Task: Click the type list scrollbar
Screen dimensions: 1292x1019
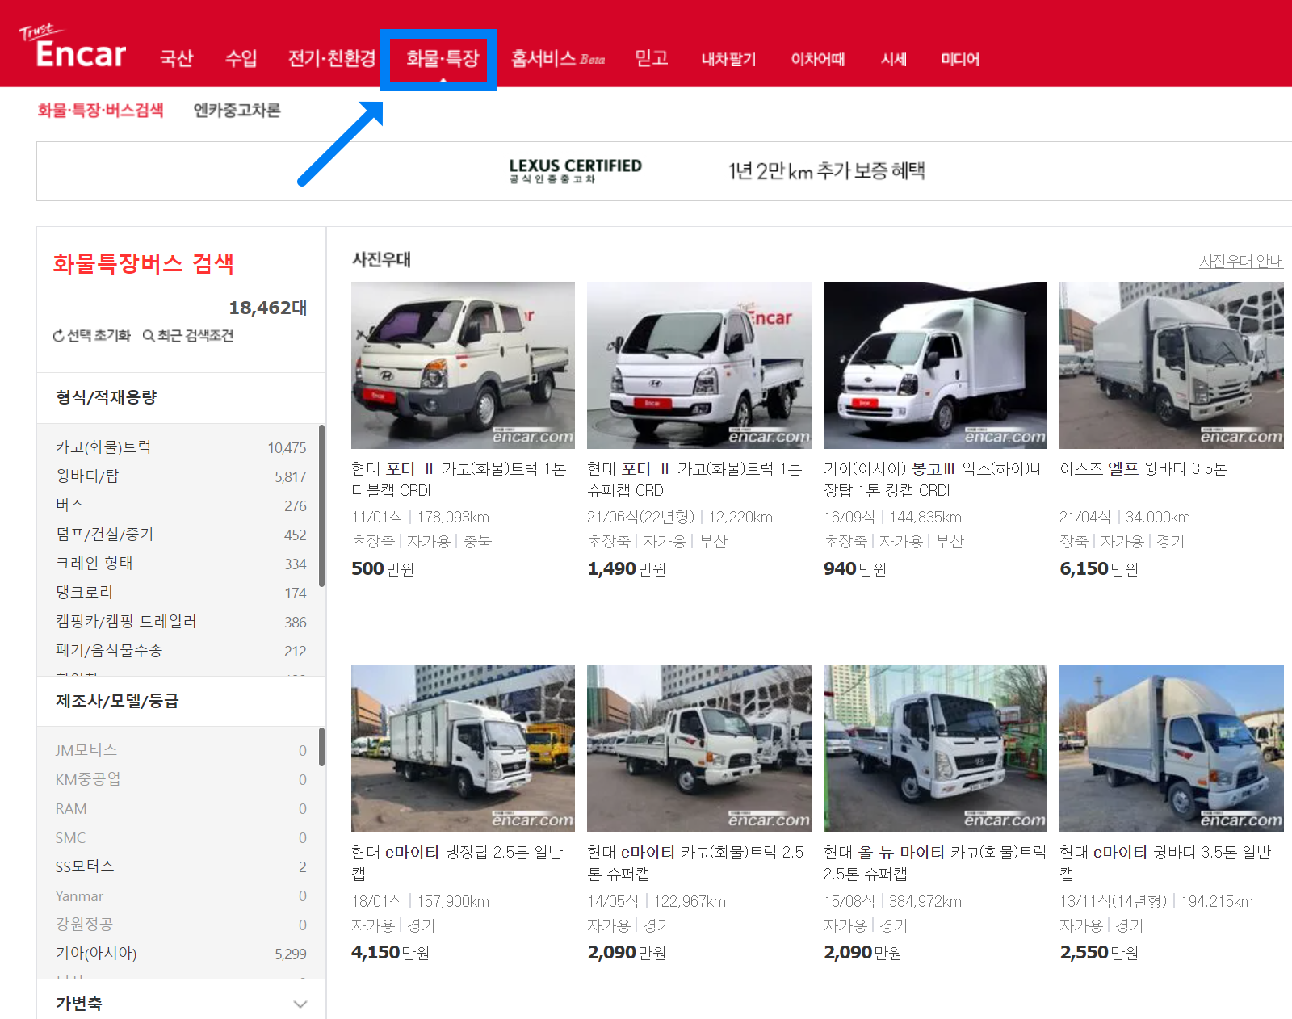Action: point(321,505)
